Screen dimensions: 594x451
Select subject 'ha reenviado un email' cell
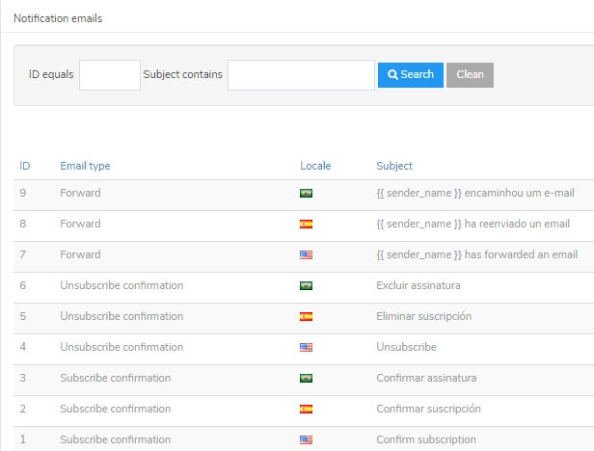coord(473,224)
